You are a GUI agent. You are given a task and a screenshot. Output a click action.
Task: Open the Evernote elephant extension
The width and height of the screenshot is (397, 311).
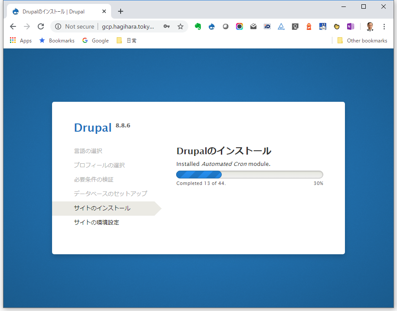[198, 26]
